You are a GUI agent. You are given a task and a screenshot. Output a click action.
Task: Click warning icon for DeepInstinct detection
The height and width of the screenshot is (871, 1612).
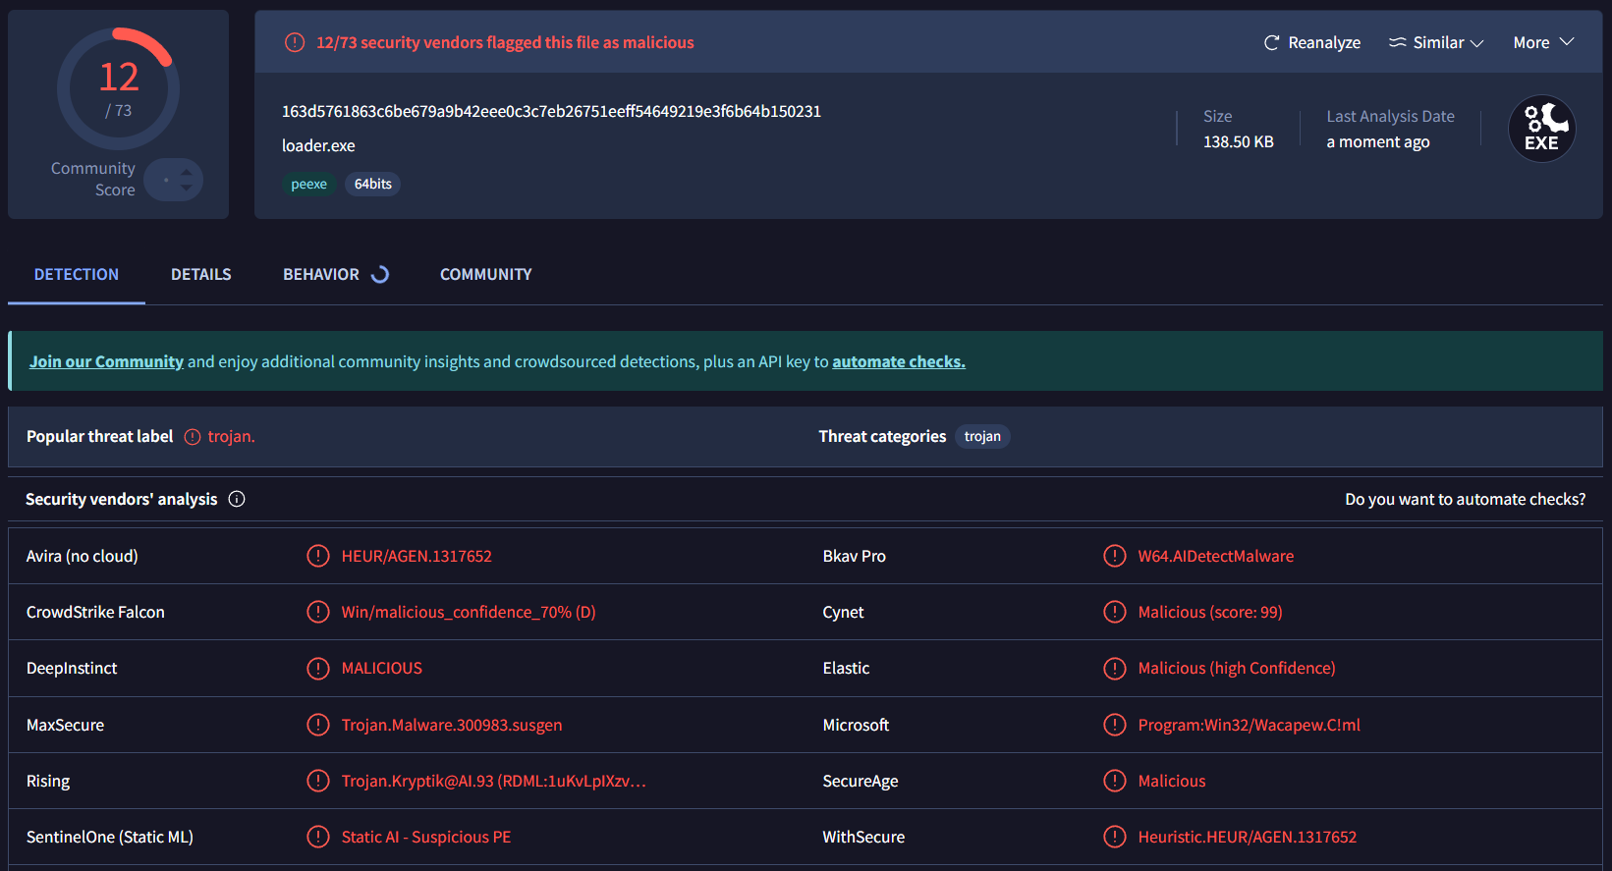click(x=318, y=669)
